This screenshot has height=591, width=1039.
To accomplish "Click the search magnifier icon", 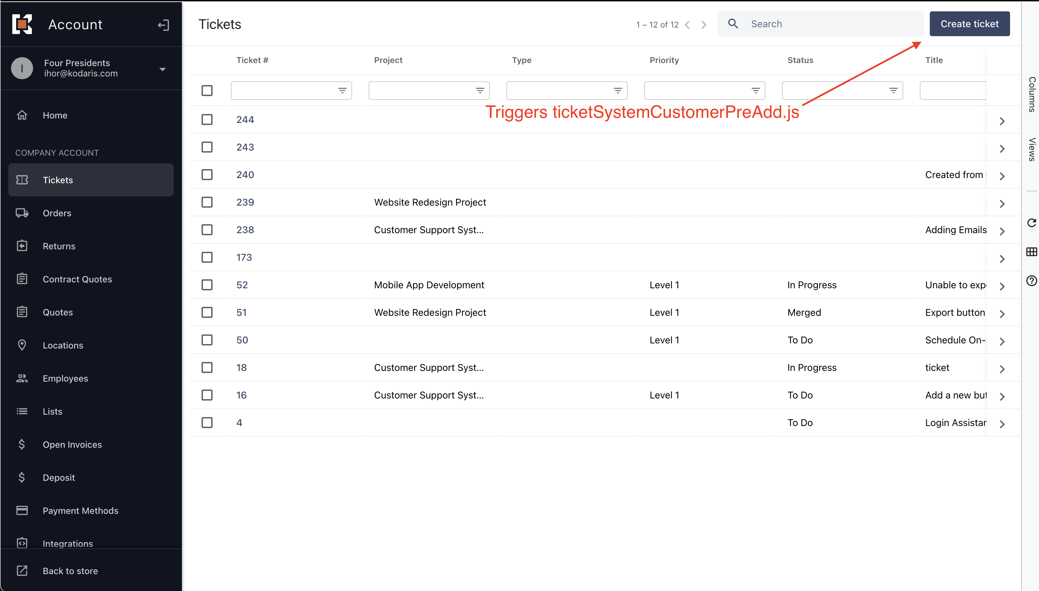I will point(733,24).
